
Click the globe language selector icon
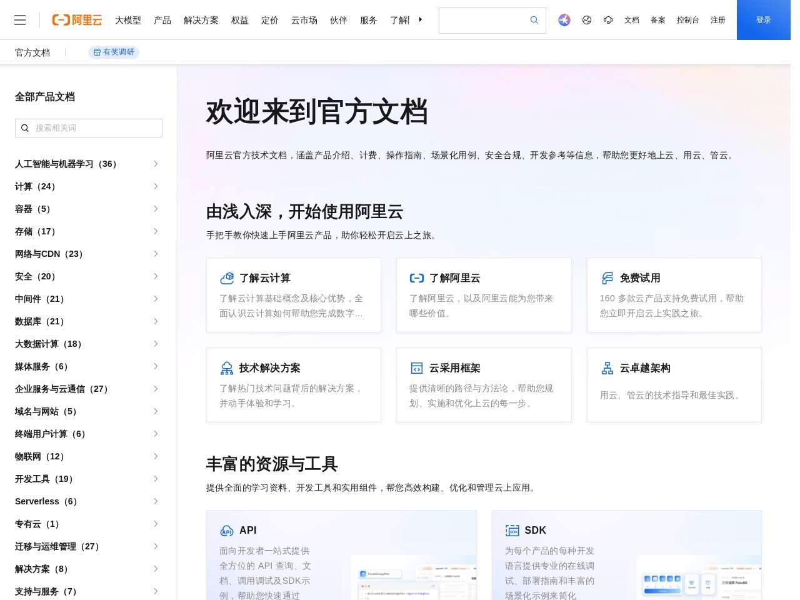pos(586,20)
